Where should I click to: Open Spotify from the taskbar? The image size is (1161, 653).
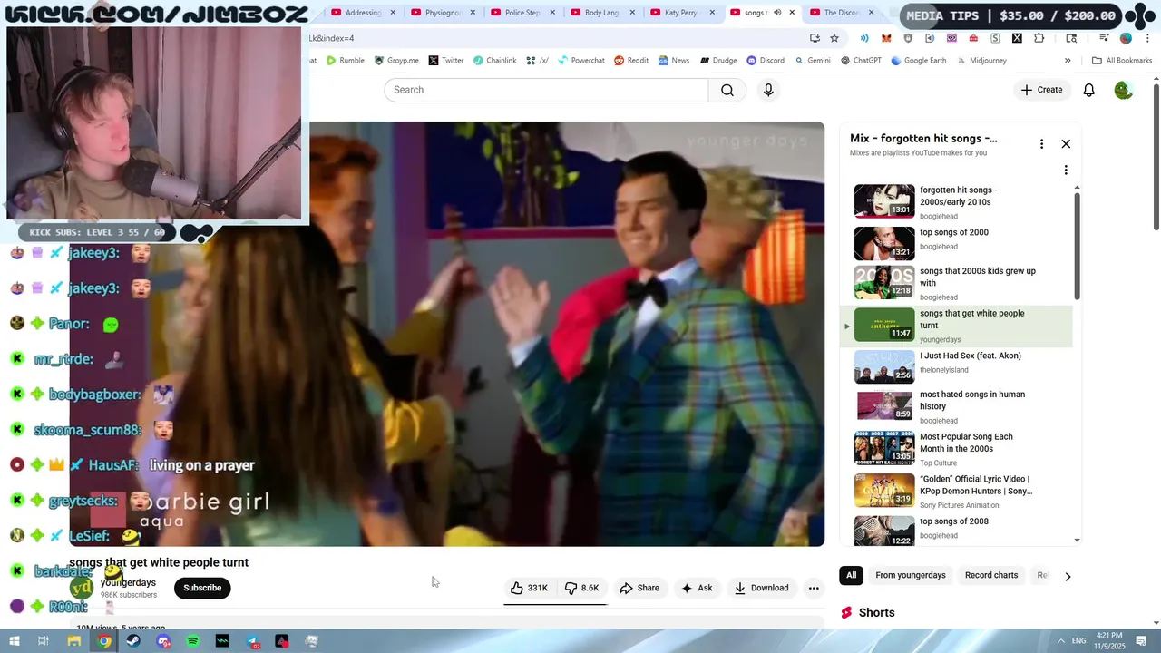[193, 641]
